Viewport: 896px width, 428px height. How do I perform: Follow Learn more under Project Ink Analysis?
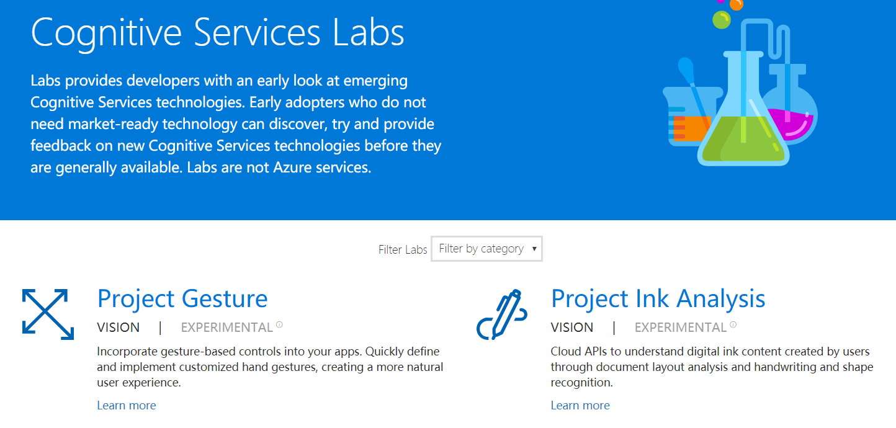click(580, 406)
